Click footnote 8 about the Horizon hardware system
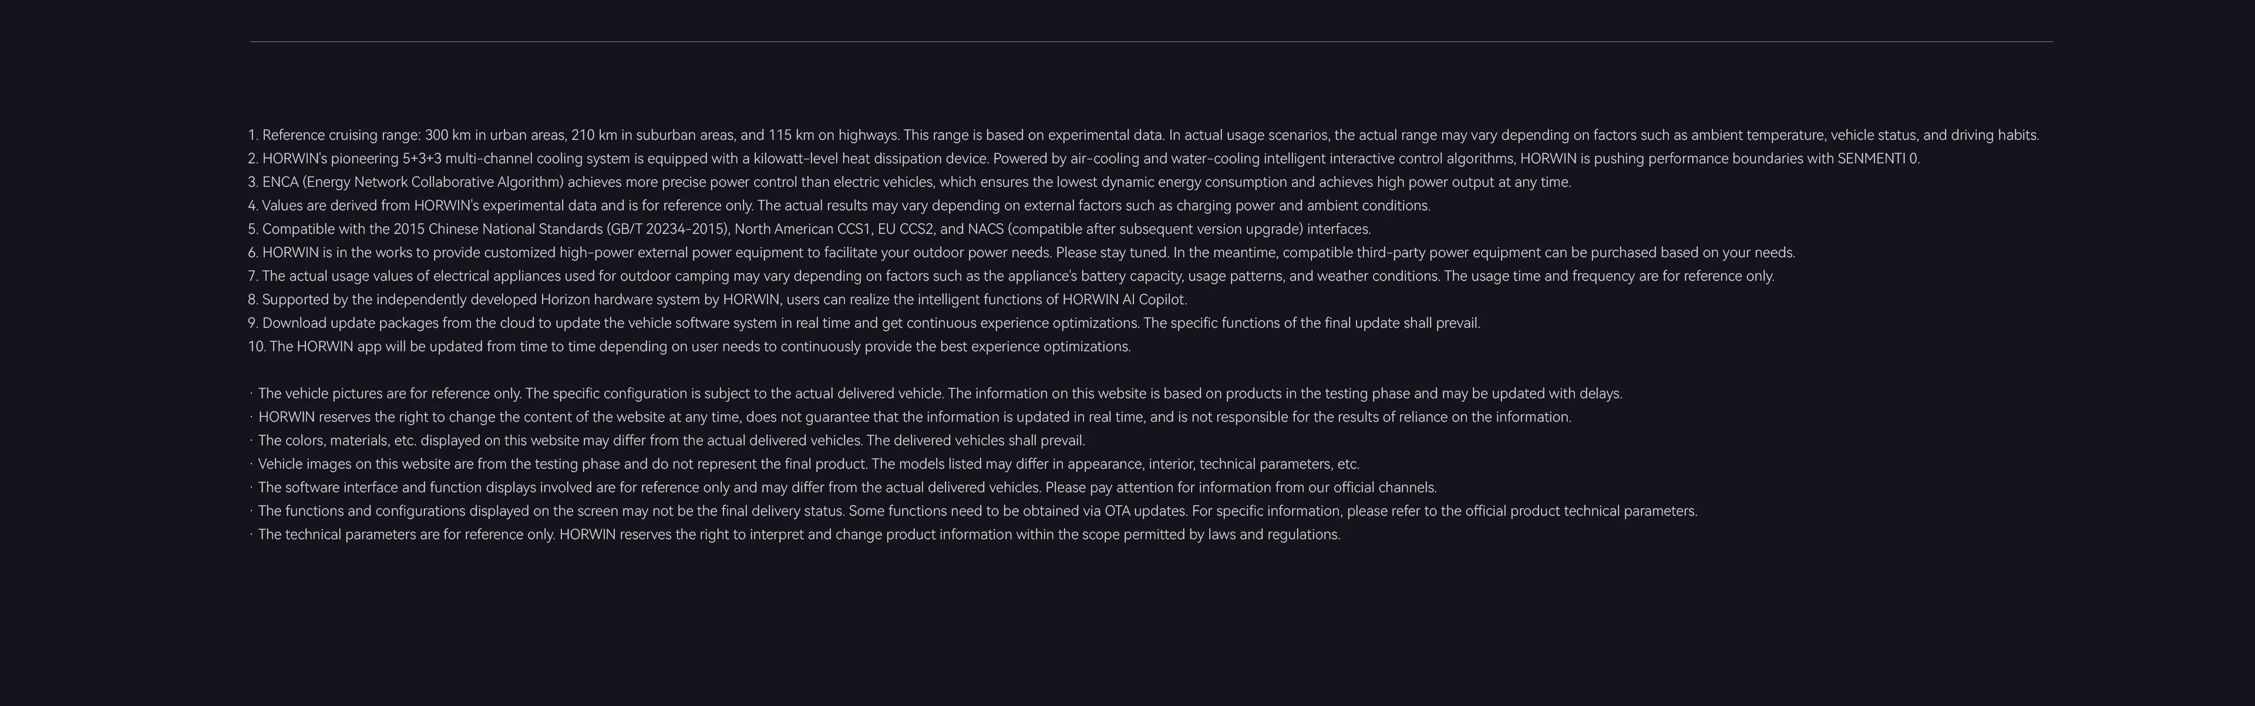2255x706 pixels. tap(717, 300)
